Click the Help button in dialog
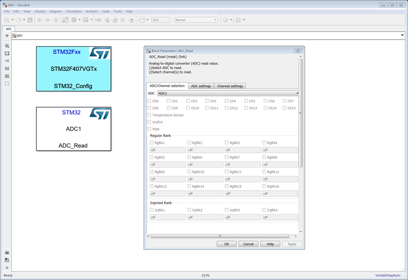The width and height of the screenshot is (408, 280). (x=270, y=244)
